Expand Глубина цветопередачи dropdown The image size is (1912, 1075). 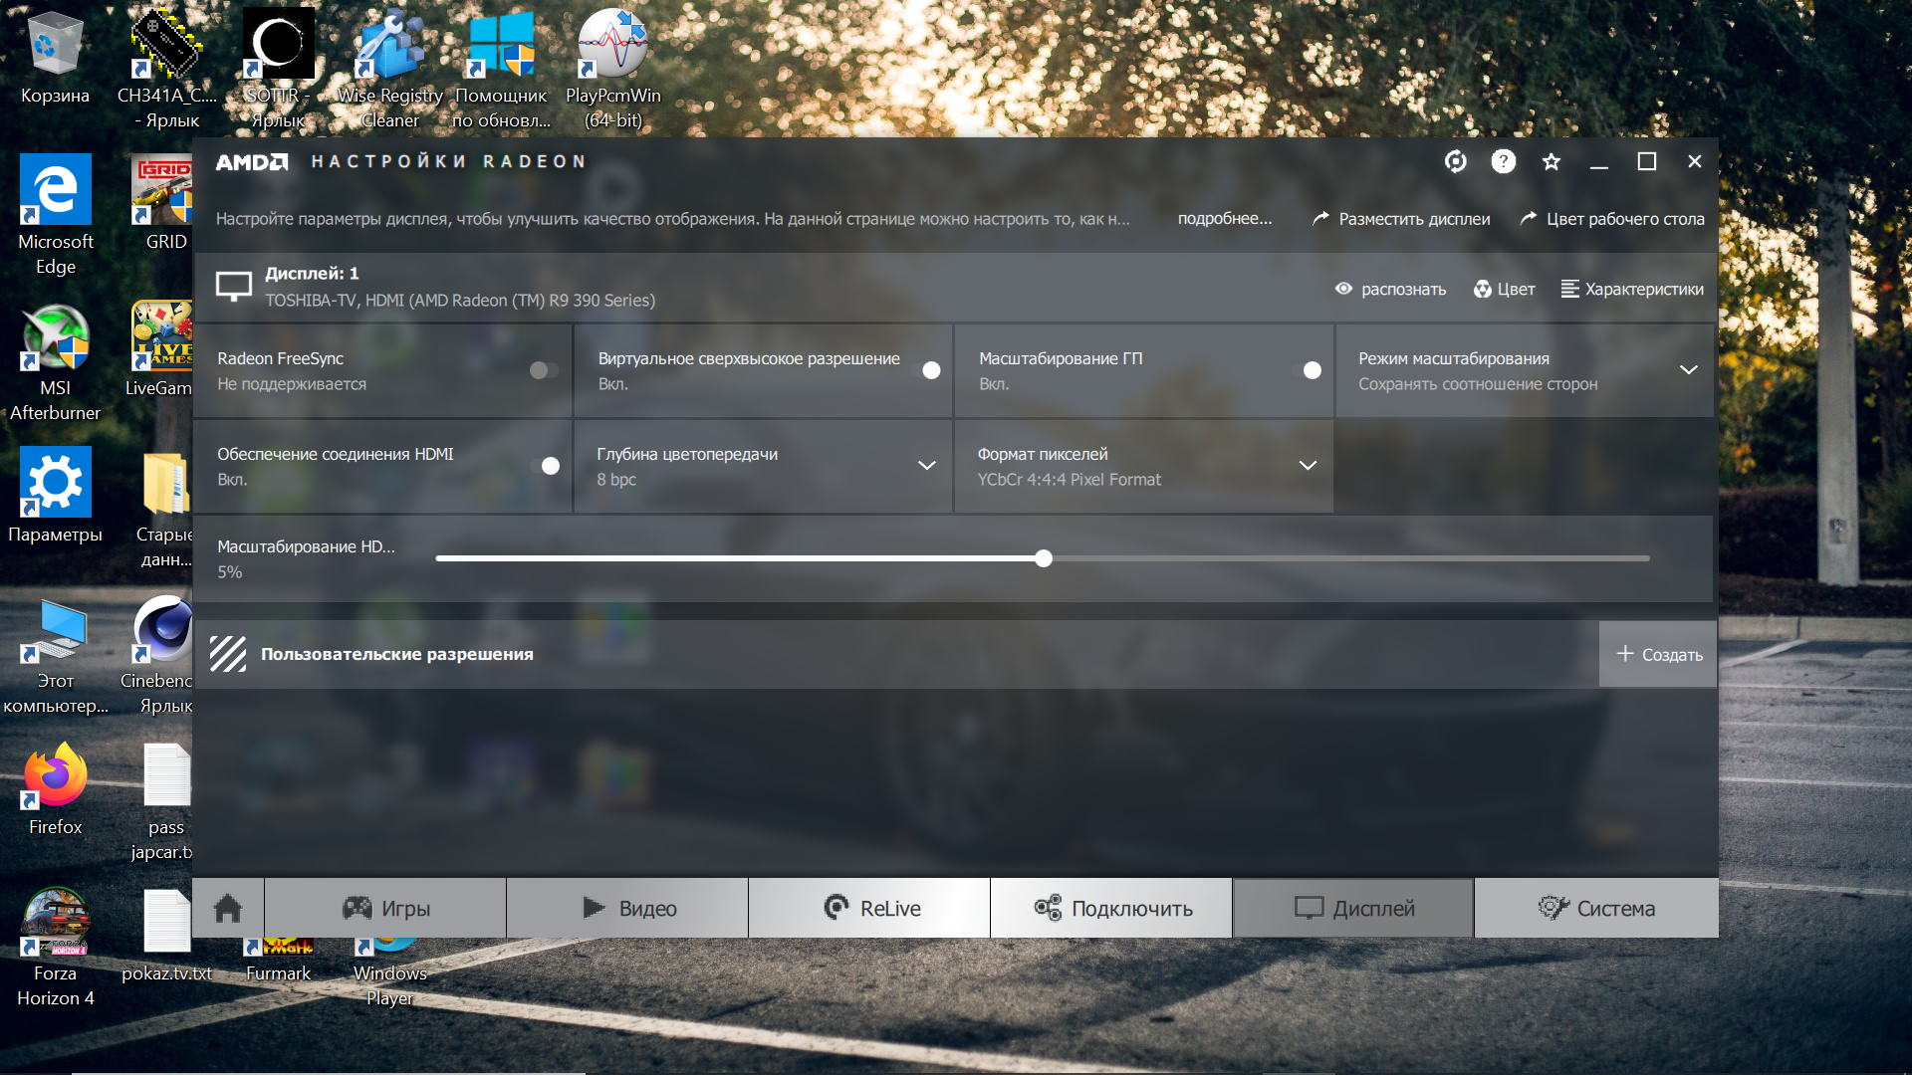926,466
